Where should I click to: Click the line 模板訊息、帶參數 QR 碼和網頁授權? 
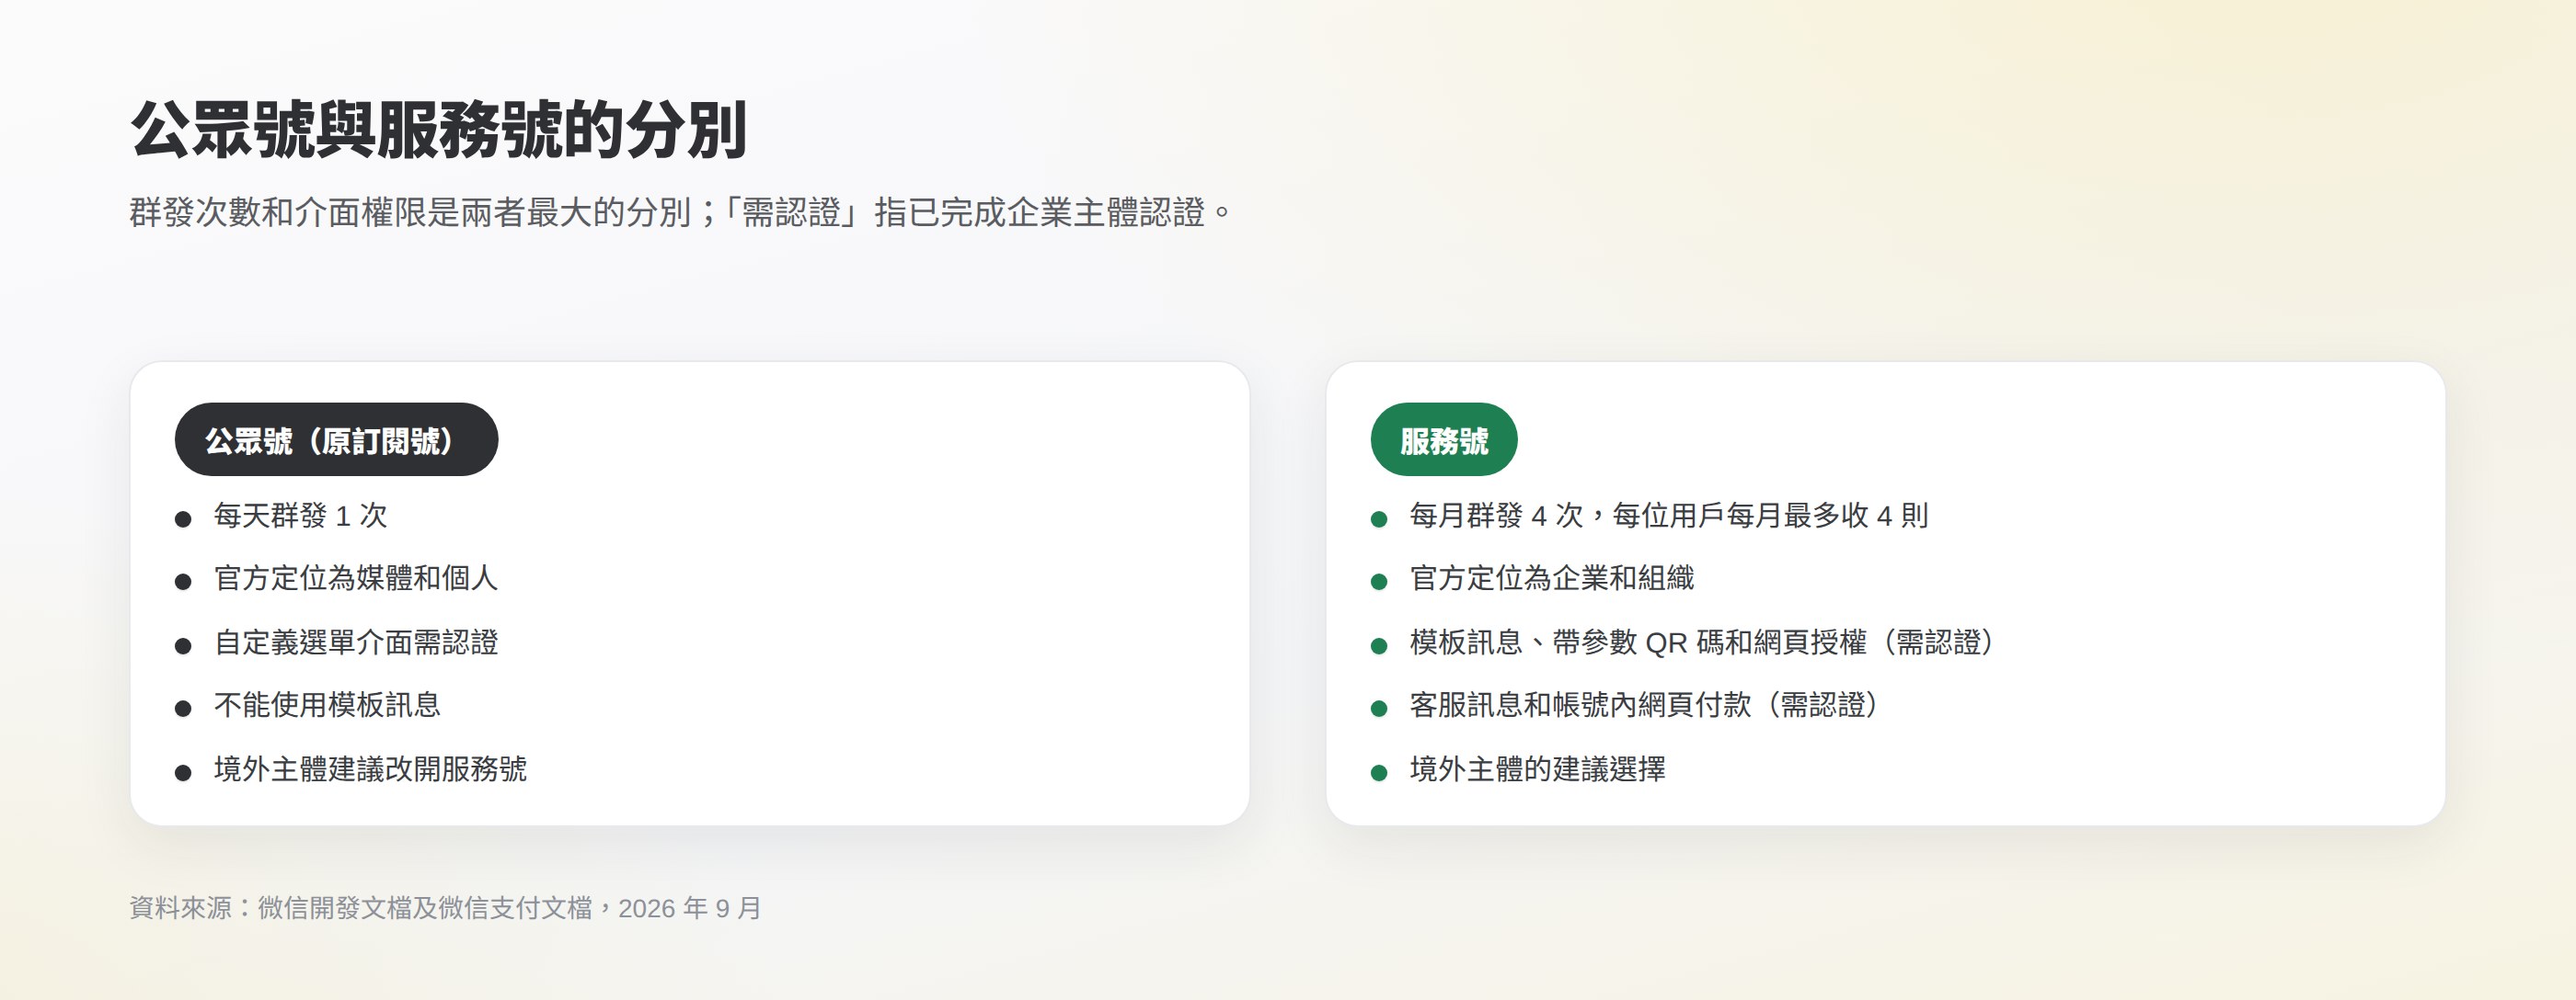click(x=1702, y=642)
